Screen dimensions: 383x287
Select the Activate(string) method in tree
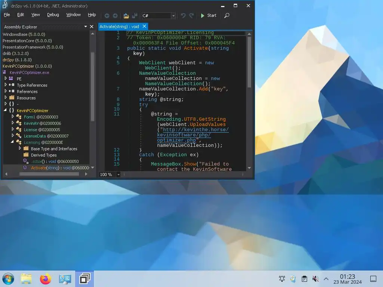[60, 168]
